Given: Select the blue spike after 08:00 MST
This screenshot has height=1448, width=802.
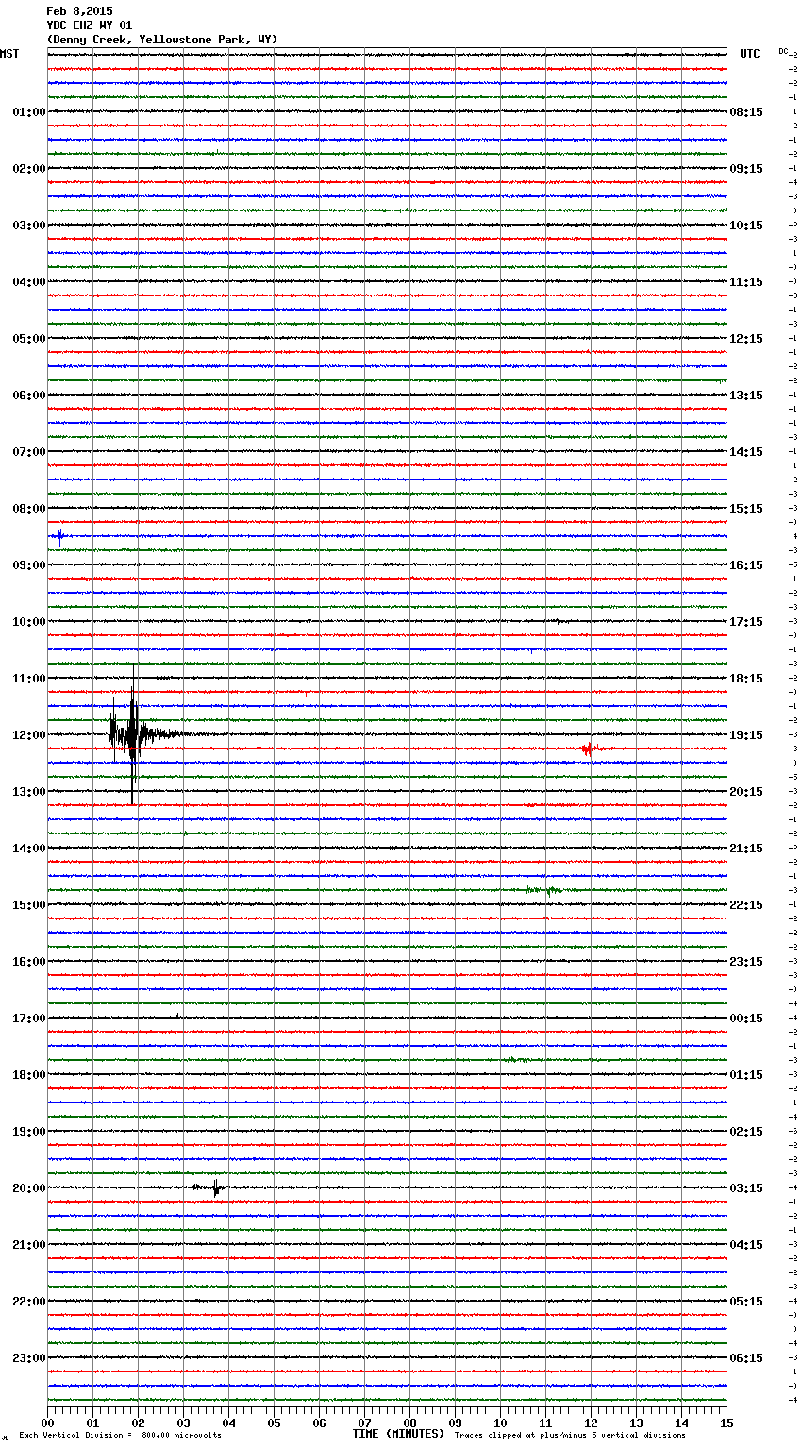Looking at the screenshot, I should click(60, 536).
